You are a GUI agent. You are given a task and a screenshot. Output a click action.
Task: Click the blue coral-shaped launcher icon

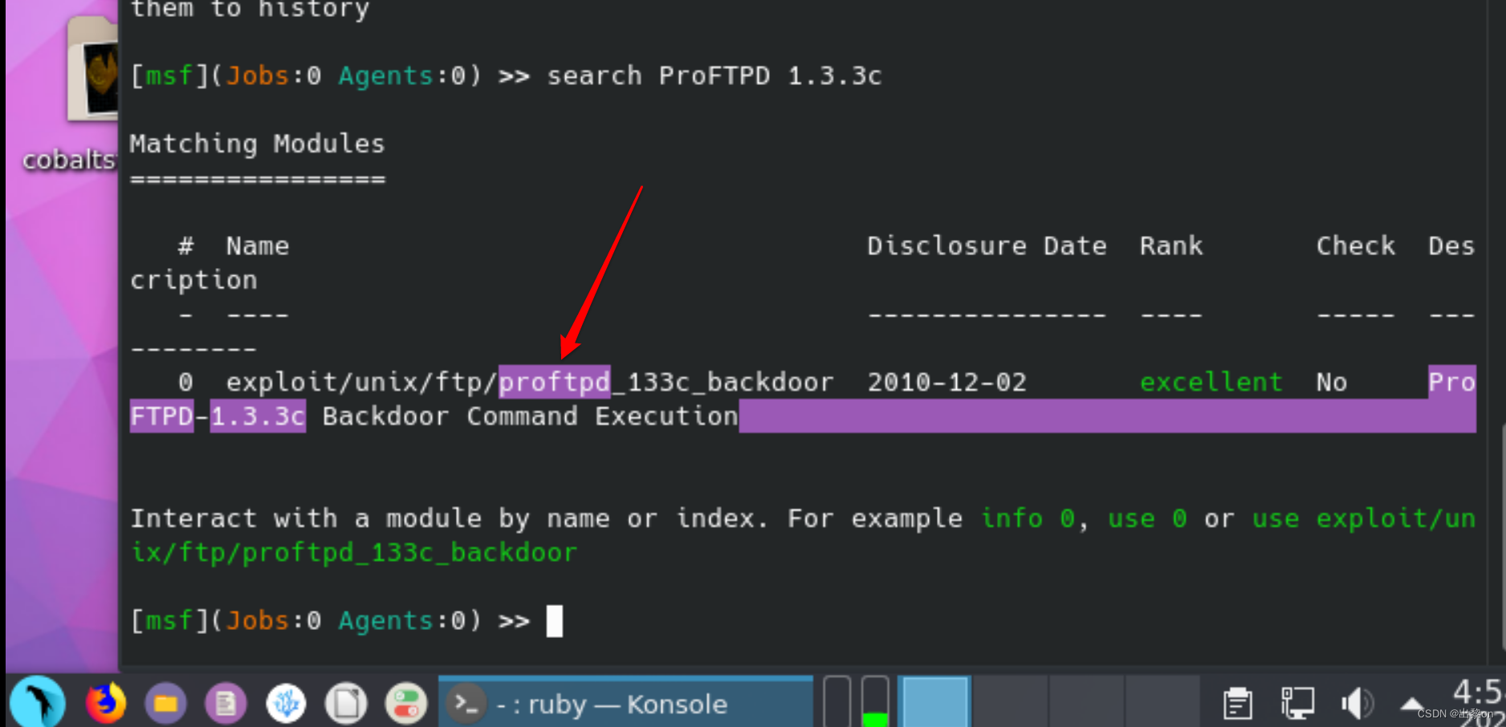[x=286, y=704]
